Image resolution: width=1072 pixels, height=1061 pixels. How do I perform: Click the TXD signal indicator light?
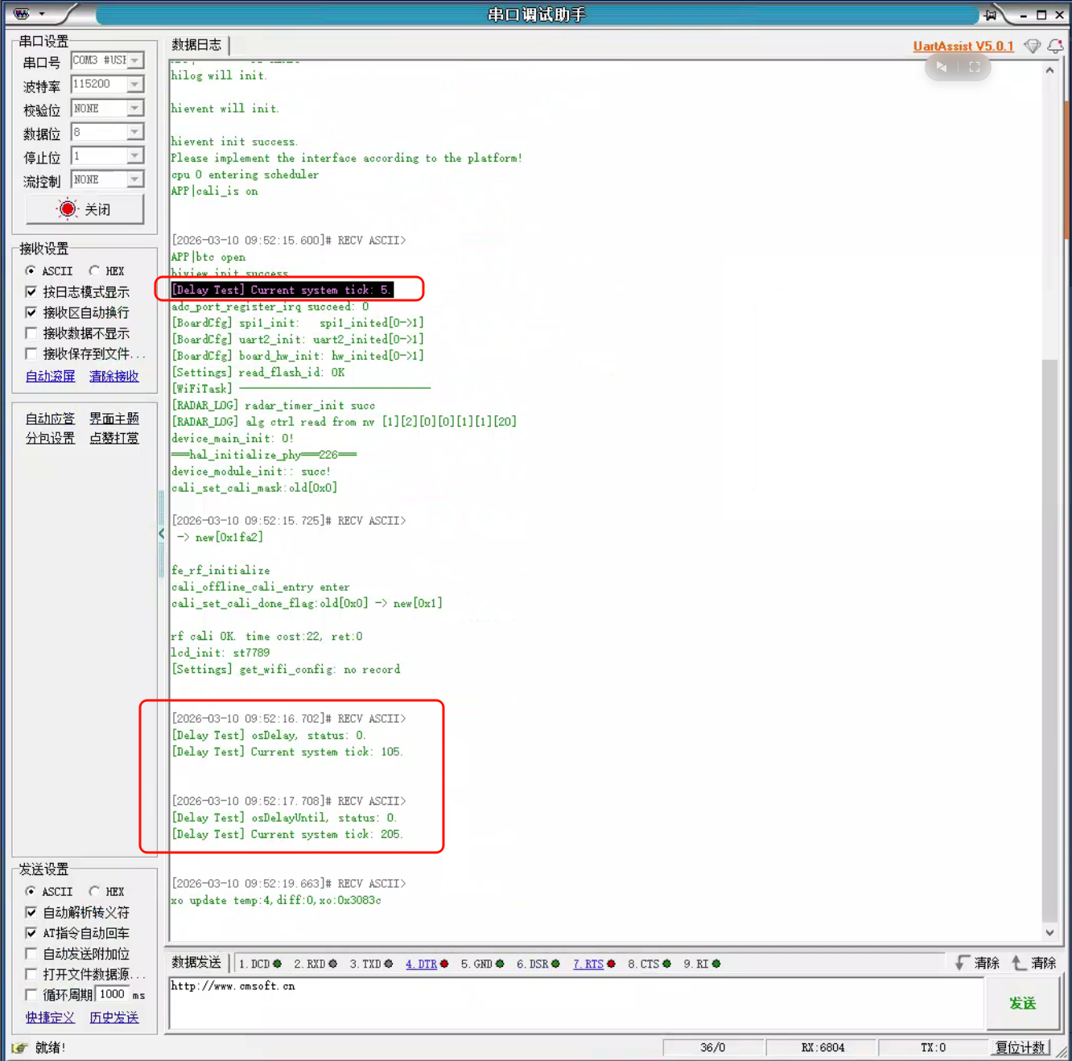(389, 964)
